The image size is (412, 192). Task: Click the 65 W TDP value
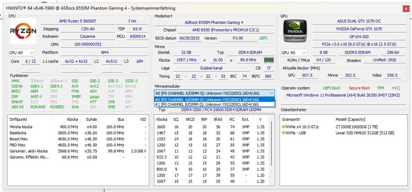pyautogui.click(x=137, y=29)
